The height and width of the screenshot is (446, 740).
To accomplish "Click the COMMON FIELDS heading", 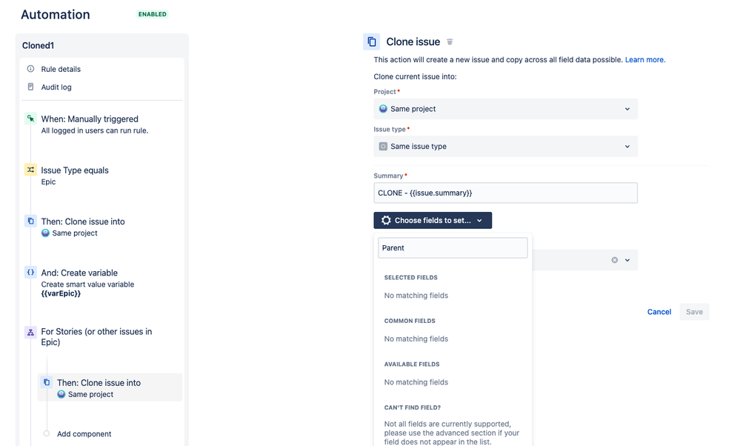I will pos(410,321).
